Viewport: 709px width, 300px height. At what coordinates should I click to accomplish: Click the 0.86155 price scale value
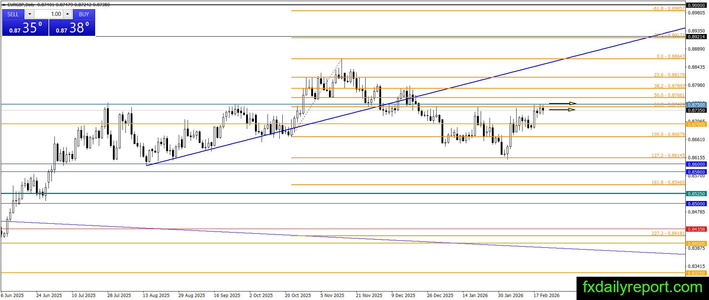pyautogui.click(x=696, y=158)
